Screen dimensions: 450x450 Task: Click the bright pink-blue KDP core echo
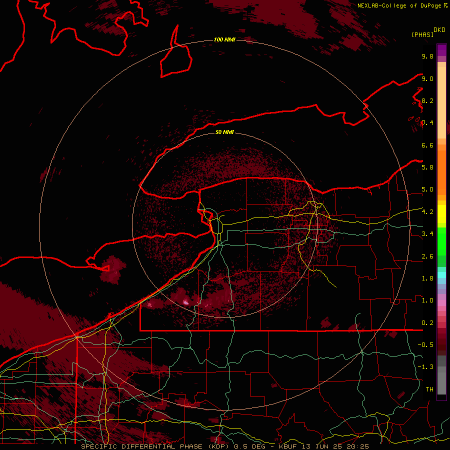point(185,302)
